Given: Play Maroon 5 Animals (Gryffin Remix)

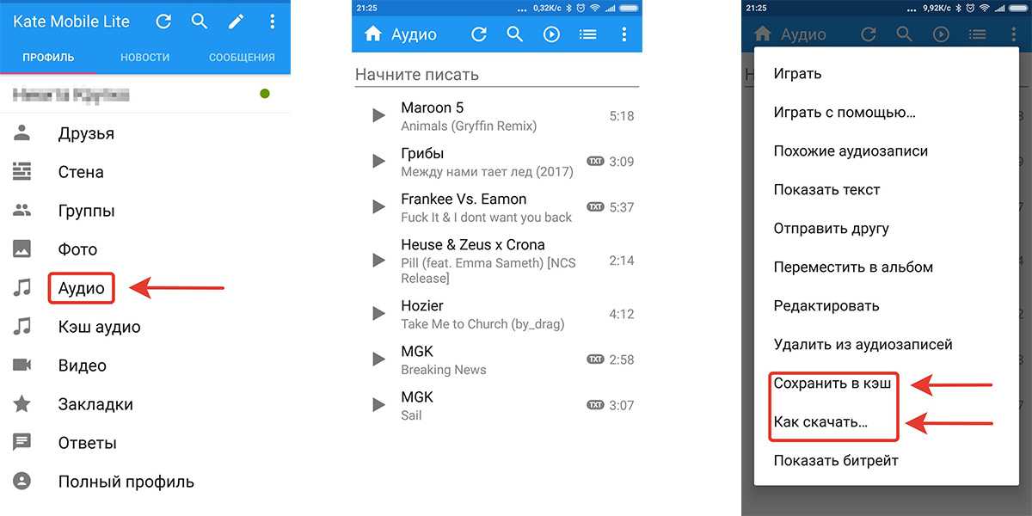Looking at the screenshot, I should [378, 115].
